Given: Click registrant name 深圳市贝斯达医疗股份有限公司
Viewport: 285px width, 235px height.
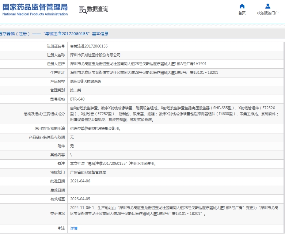Looking at the screenshot, I should (x=95, y=55).
